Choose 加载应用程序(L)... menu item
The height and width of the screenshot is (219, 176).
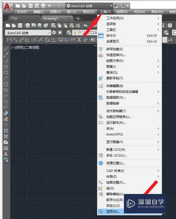point(130,117)
